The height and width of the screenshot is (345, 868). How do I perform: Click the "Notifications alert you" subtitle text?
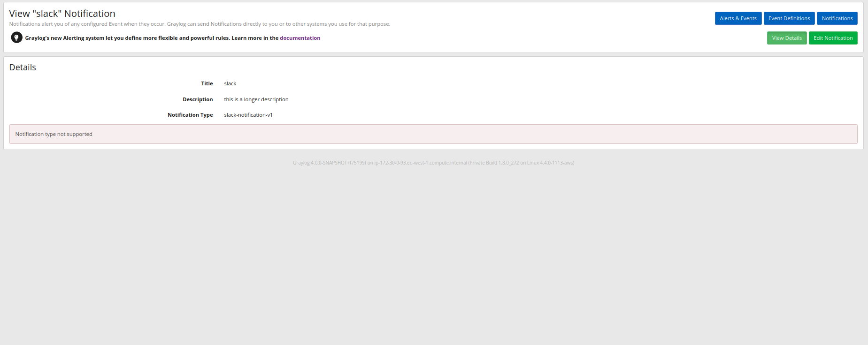click(x=200, y=24)
